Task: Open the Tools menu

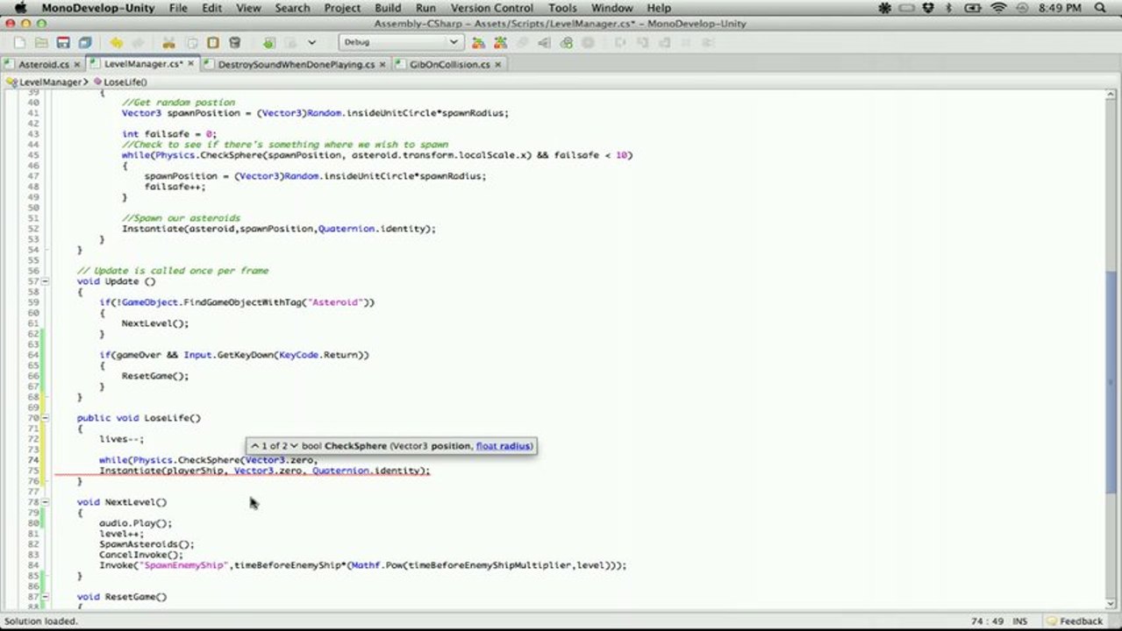Action: 562,8
